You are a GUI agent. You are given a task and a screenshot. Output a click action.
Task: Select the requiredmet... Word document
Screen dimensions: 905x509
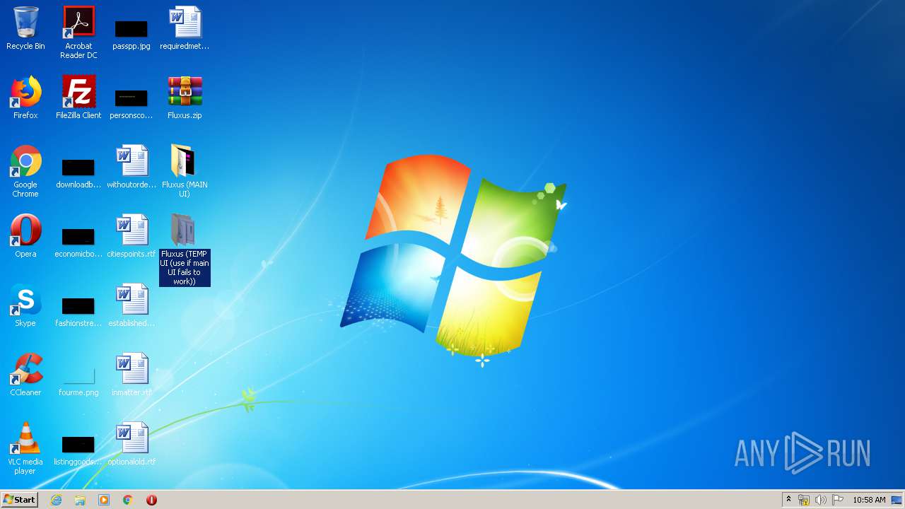(x=185, y=28)
